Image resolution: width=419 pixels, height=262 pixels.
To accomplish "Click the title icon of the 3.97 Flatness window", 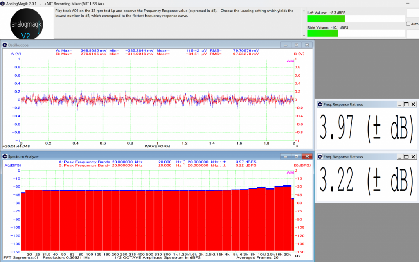I will [x=320, y=104].
